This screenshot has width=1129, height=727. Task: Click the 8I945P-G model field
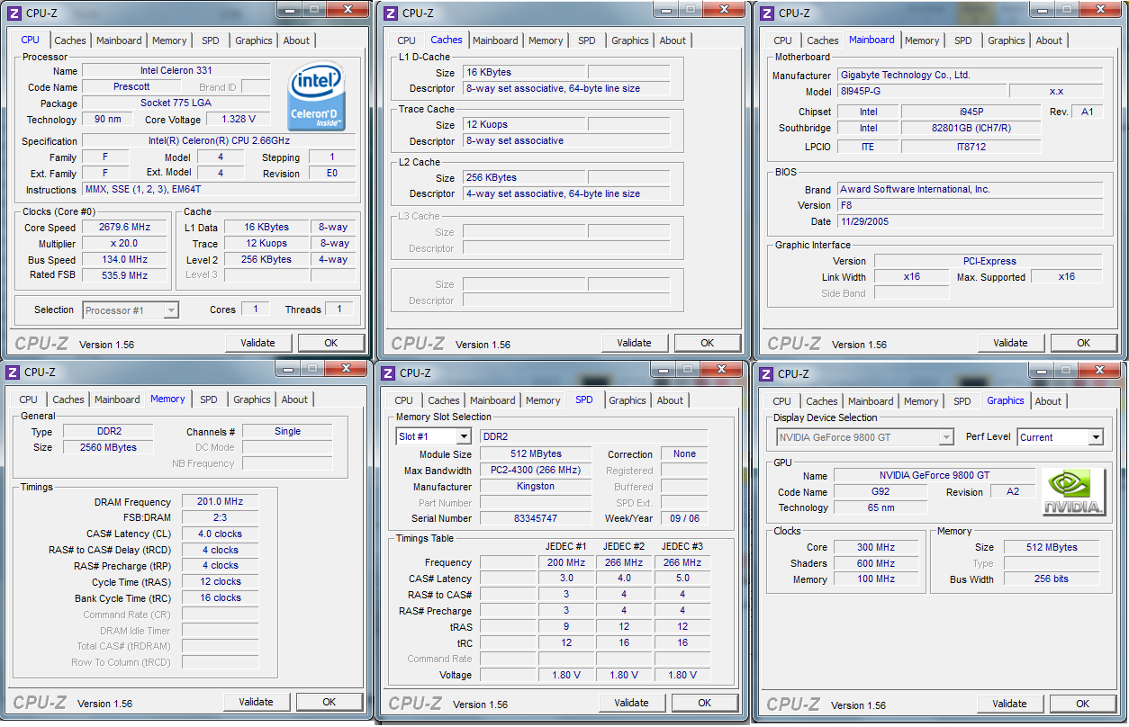(x=922, y=92)
